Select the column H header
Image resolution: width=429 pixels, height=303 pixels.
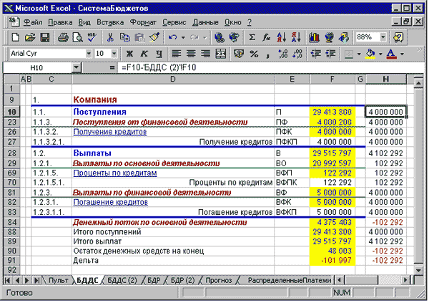pos(386,80)
